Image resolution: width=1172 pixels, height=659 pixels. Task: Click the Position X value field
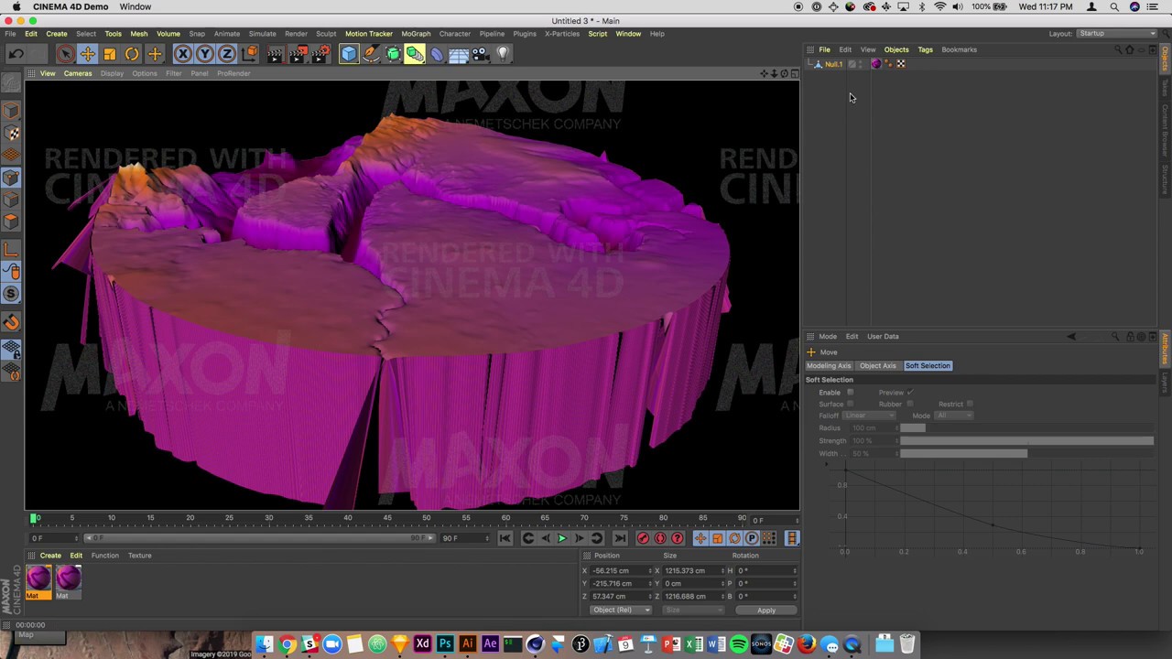(x=619, y=571)
